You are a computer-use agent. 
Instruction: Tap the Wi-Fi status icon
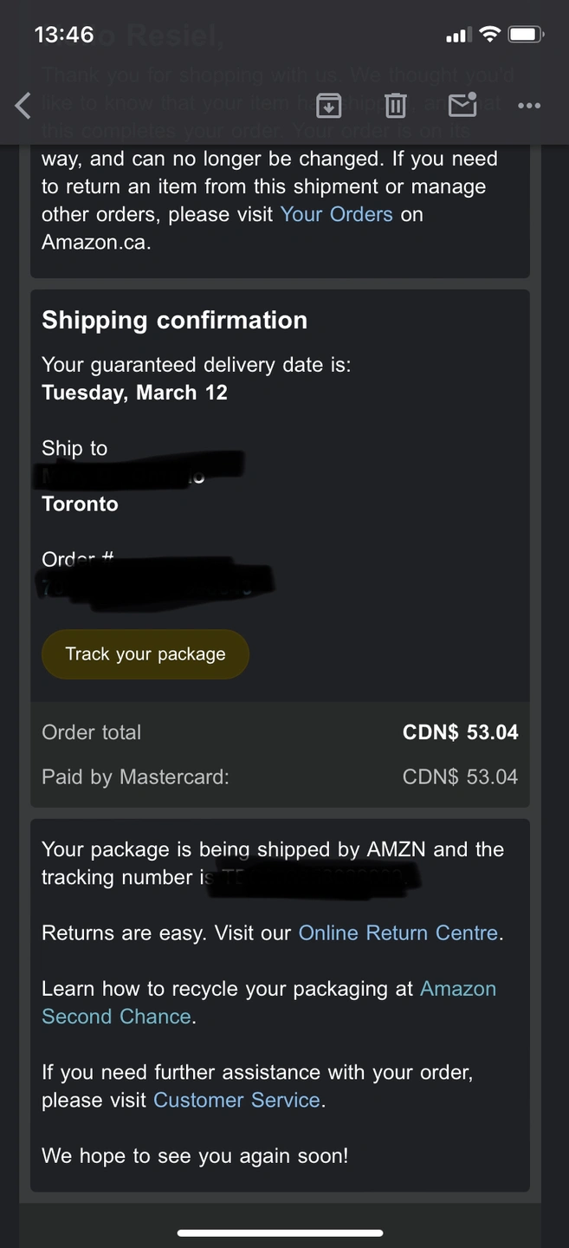(490, 35)
